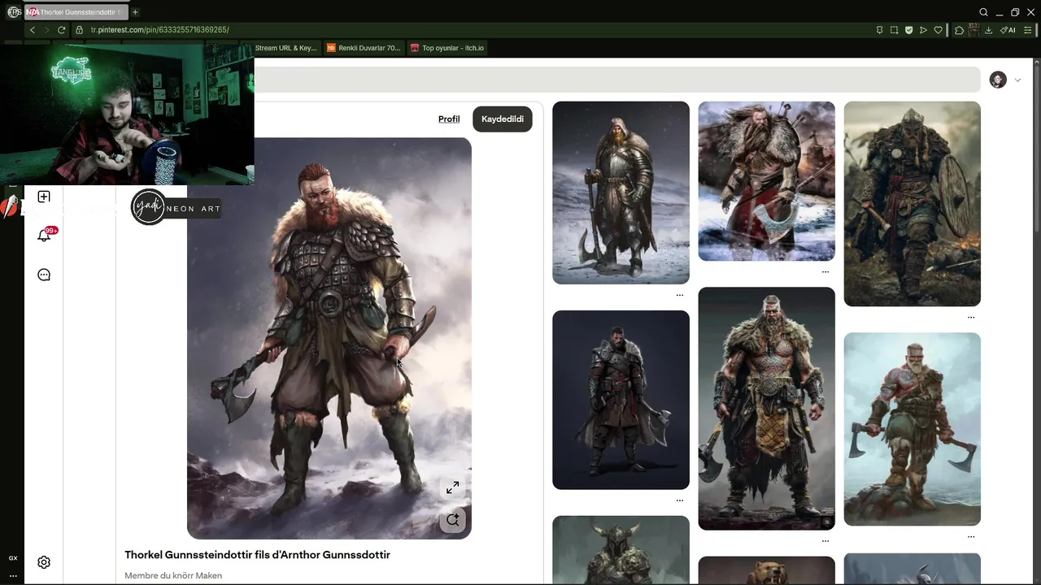The width and height of the screenshot is (1041, 585).
Task: Take a snapshot with the capture icon
Action: [x=894, y=30]
